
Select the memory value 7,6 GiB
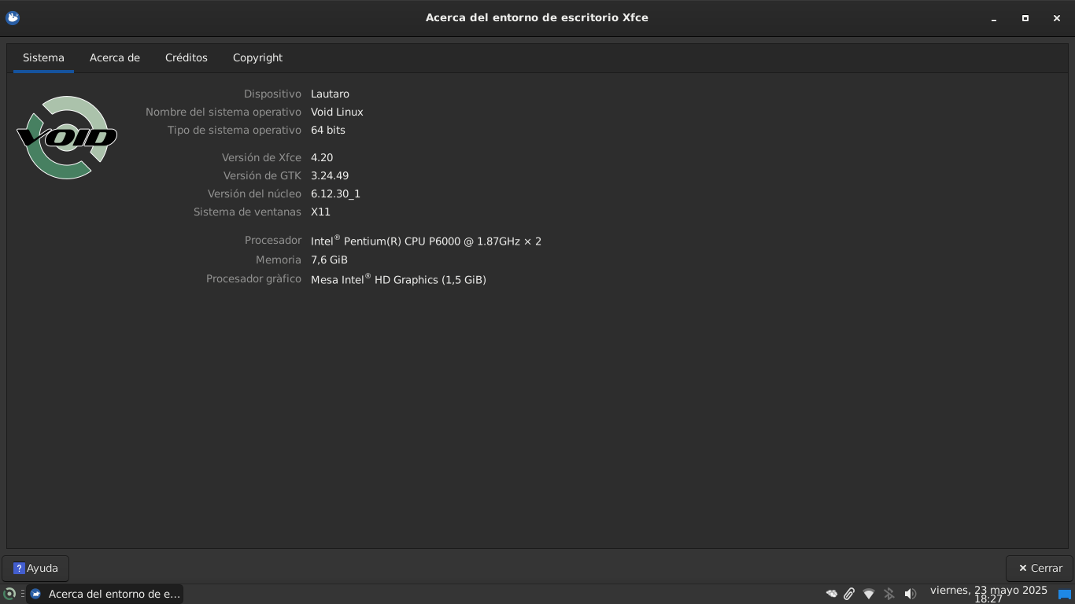click(329, 260)
